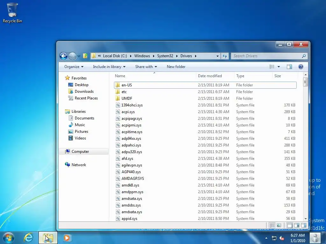Open the Windows Start menu orb
The width and height of the screenshot is (326, 244).
[x=8, y=238]
